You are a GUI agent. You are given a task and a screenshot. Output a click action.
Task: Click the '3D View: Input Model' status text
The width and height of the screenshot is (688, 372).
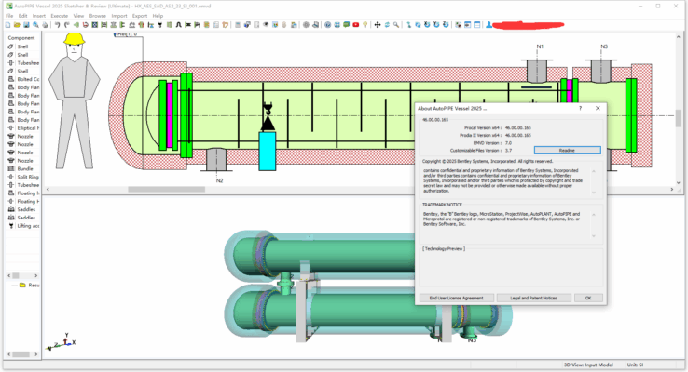[588, 365]
